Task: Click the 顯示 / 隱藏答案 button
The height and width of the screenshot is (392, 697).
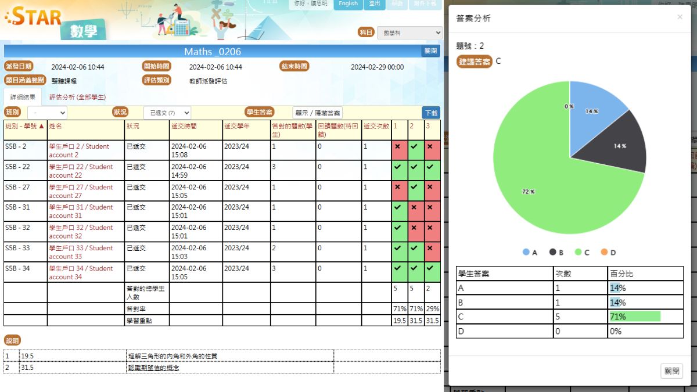Action: (317, 113)
